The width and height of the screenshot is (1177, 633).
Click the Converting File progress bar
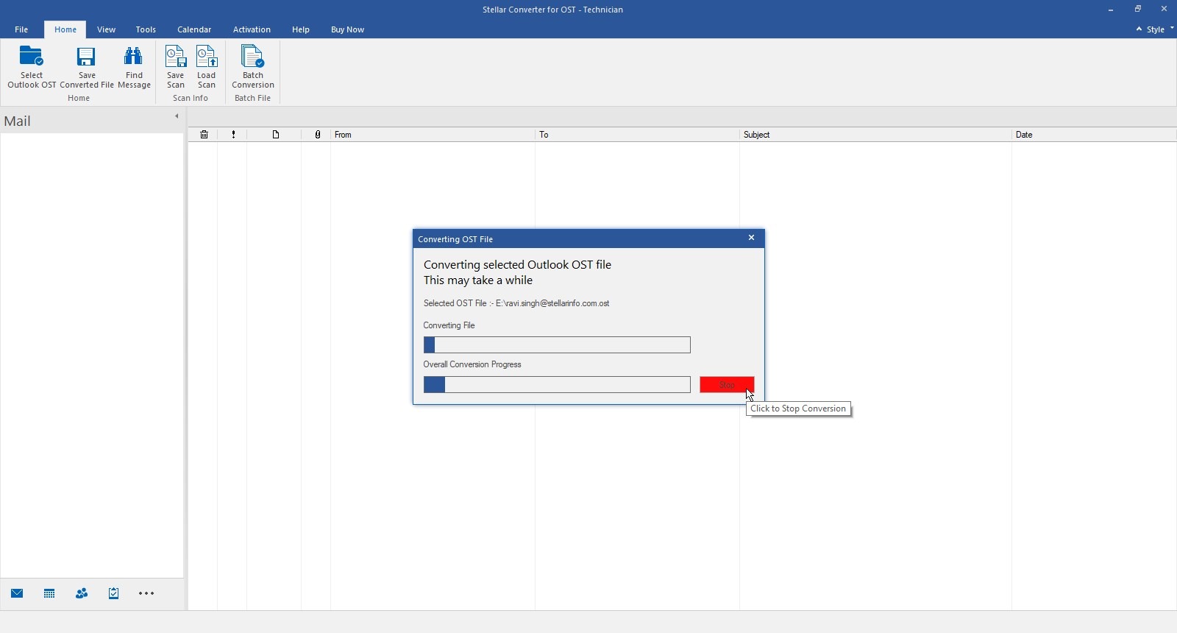click(x=557, y=344)
